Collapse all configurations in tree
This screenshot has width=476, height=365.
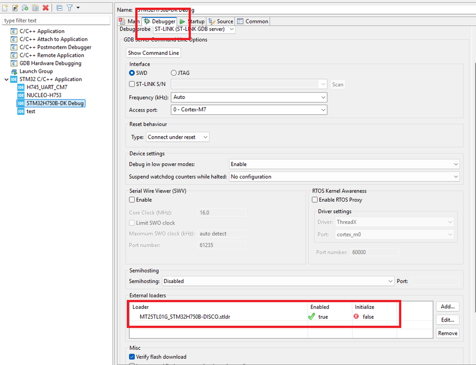60,8
